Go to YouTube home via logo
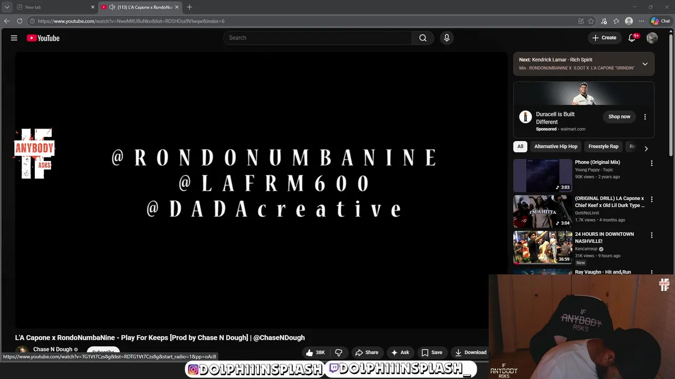Viewport: 675px width, 379px height. coord(43,38)
